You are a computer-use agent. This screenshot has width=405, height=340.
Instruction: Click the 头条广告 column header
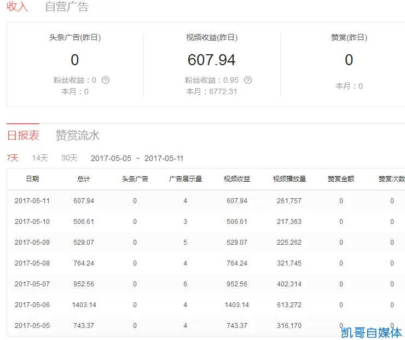pyautogui.click(x=135, y=179)
